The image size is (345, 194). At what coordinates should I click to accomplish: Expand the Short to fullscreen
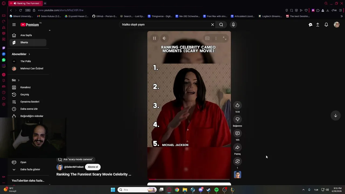tap(225, 38)
